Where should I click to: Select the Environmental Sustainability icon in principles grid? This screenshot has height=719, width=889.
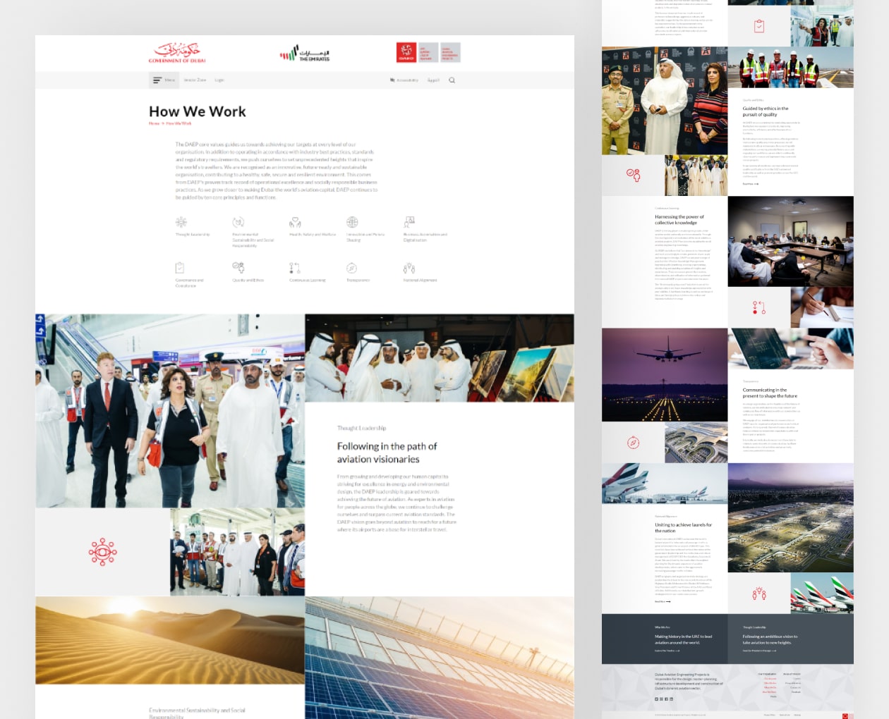tap(238, 222)
